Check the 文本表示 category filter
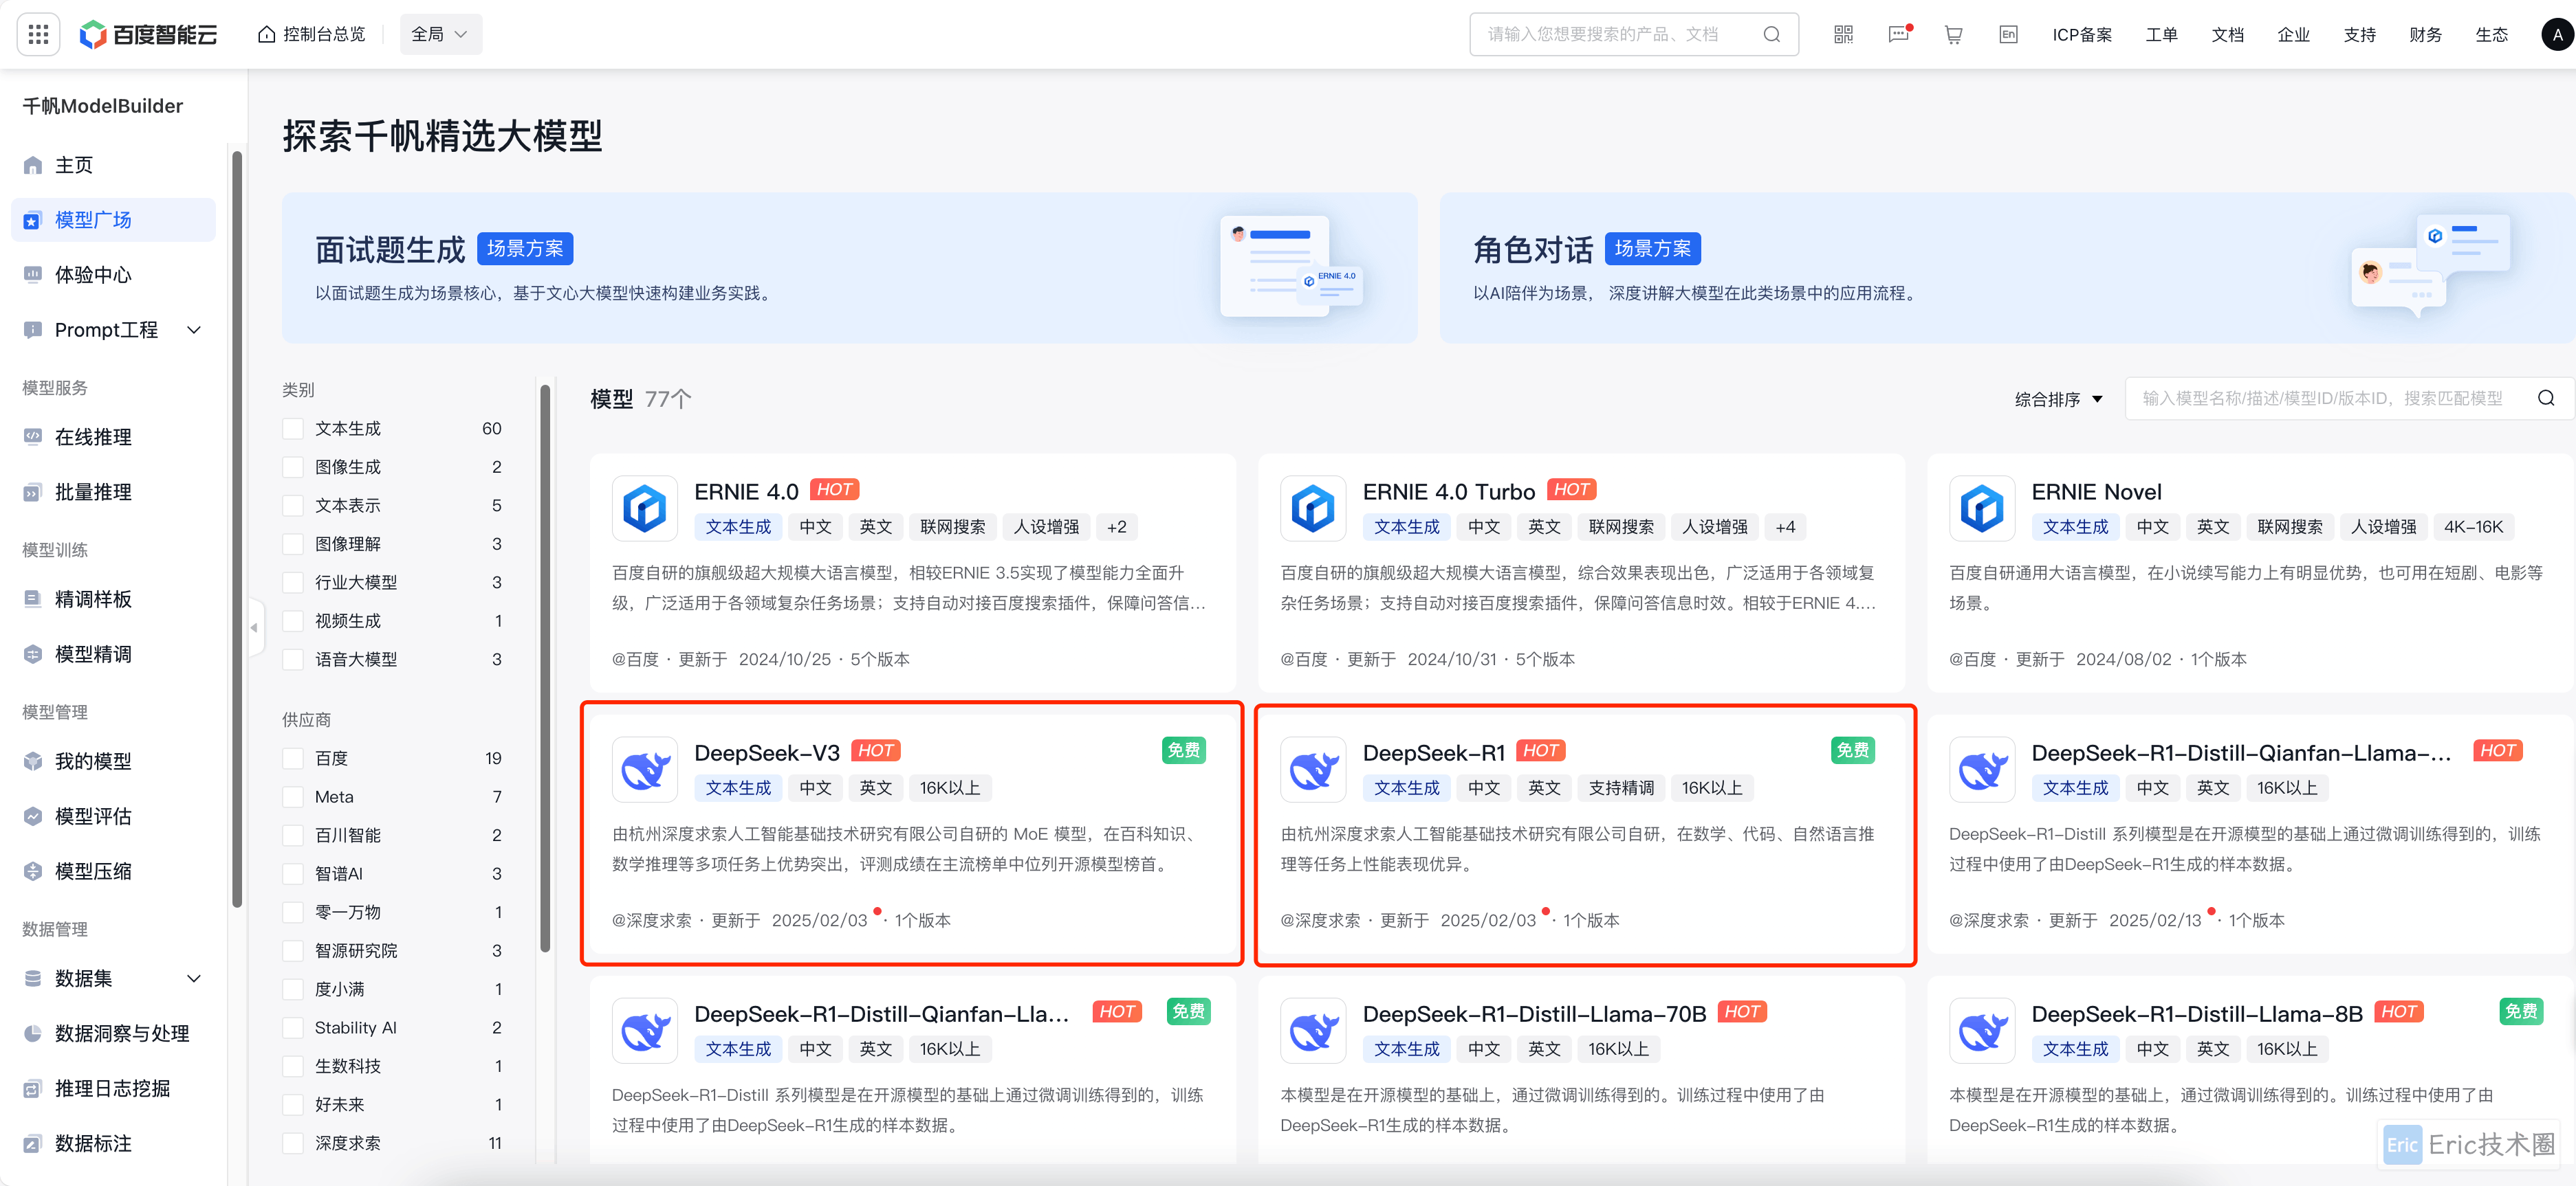Image resolution: width=2576 pixels, height=1186 pixels. coord(293,506)
